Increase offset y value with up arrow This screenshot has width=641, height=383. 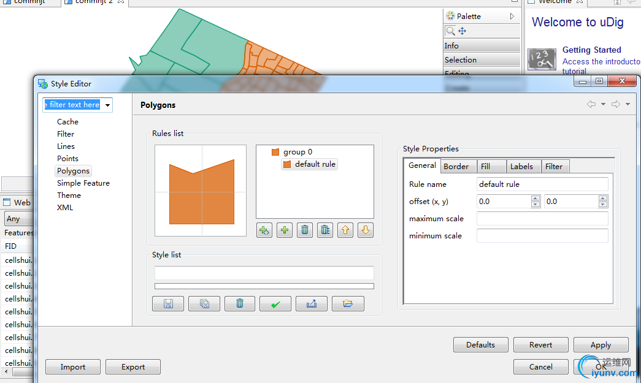coord(602,199)
